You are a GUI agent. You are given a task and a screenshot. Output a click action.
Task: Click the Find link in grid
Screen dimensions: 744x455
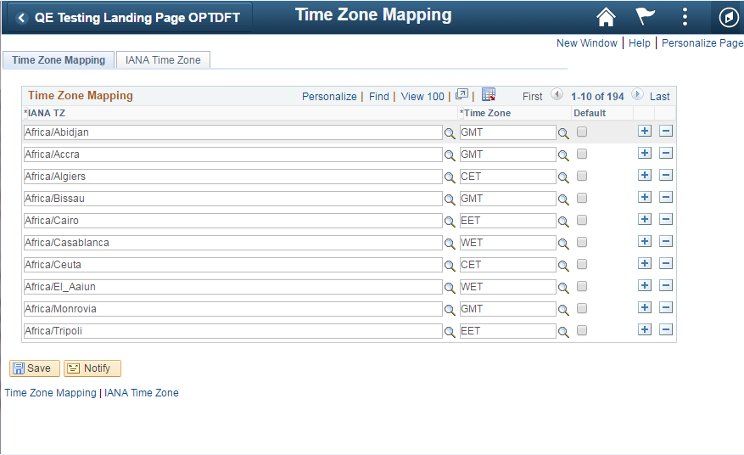click(x=378, y=97)
